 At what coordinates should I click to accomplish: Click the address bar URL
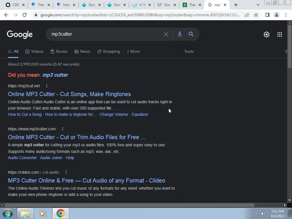pyautogui.click(x=140, y=15)
